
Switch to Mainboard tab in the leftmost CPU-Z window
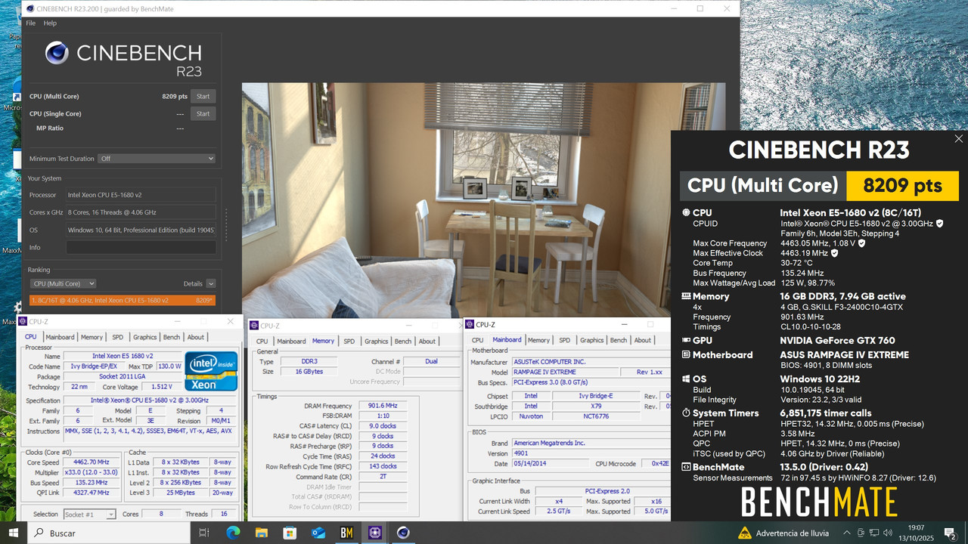60,337
